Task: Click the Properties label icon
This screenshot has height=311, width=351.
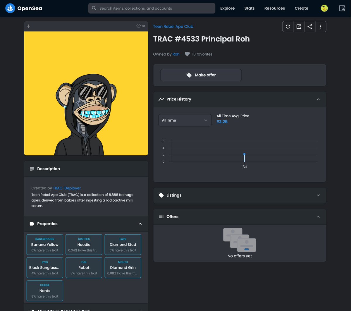Action: click(32, 224)
